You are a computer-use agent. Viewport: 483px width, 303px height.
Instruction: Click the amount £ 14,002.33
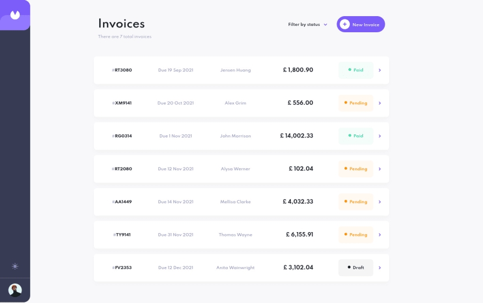pos(297,136)
